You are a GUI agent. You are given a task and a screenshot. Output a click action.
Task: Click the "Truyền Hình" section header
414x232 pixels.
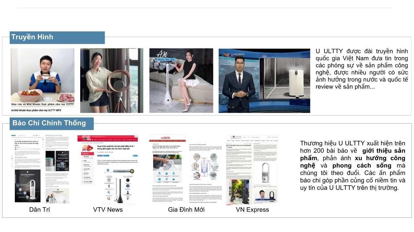(x=32, y=37)
